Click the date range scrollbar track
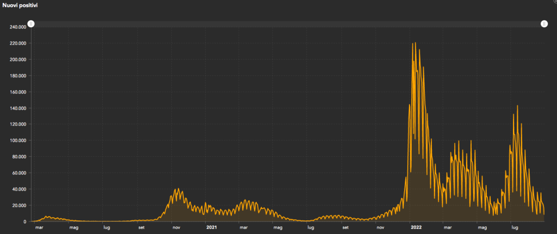The width and height of the screenshot is (557, 234). (x=287, y=24)
